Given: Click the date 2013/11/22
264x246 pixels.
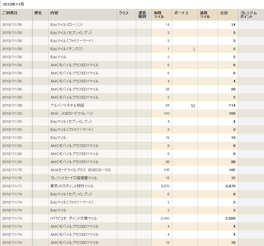Looking at the screenshot, I should pos(12,114).
